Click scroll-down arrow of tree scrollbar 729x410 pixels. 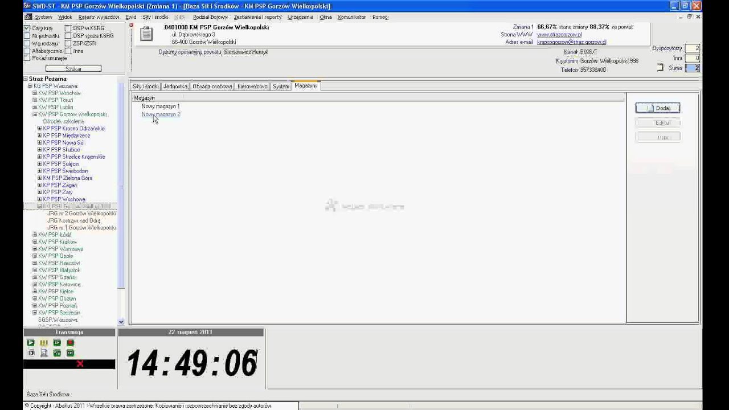[121, 322]
